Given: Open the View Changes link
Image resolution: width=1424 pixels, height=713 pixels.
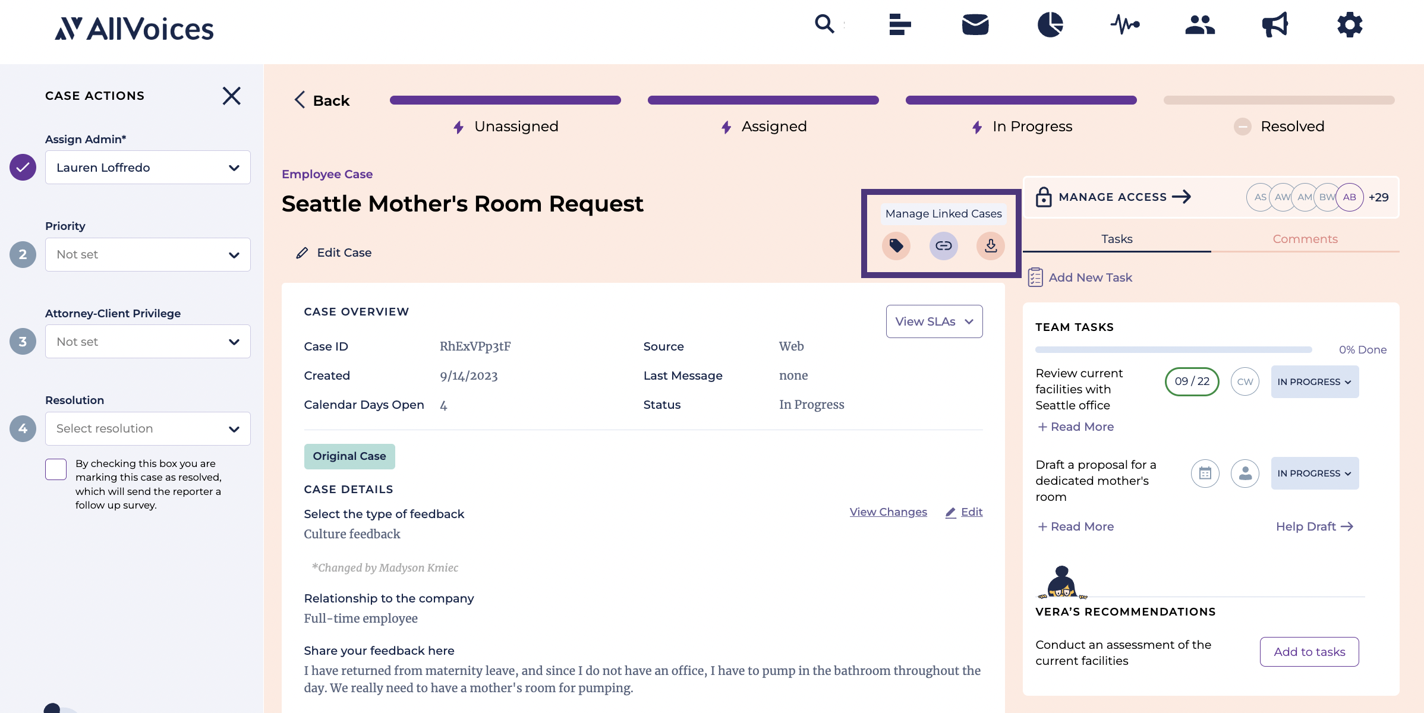Looking at the screenshot, I should coord(888,512).
